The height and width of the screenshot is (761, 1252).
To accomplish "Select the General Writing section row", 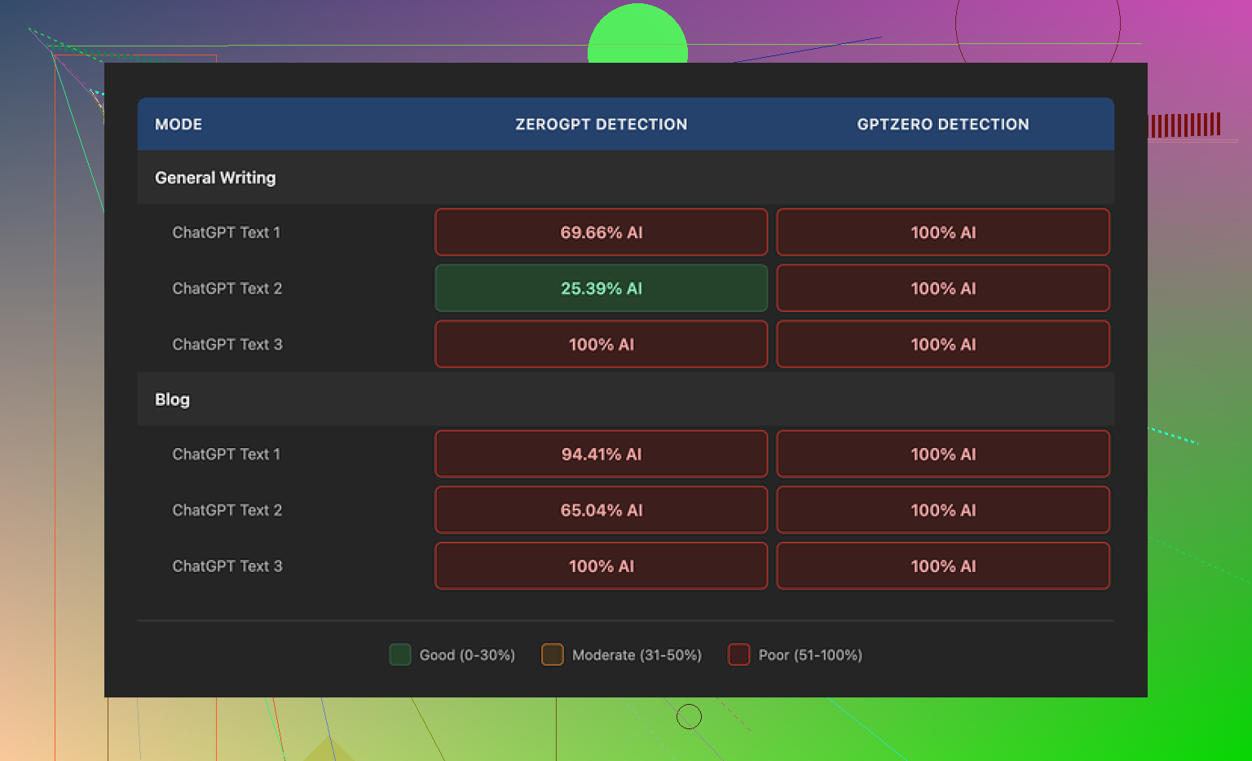I will (x=215, y=178).
